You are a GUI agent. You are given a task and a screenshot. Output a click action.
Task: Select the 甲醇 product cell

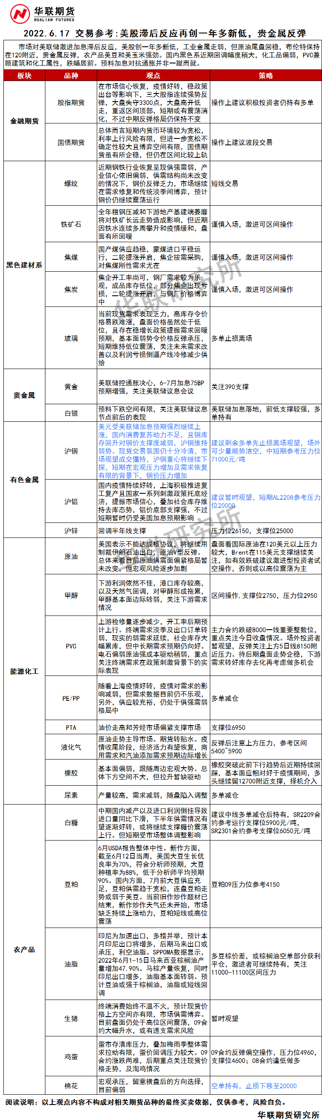tap(71, 595)
